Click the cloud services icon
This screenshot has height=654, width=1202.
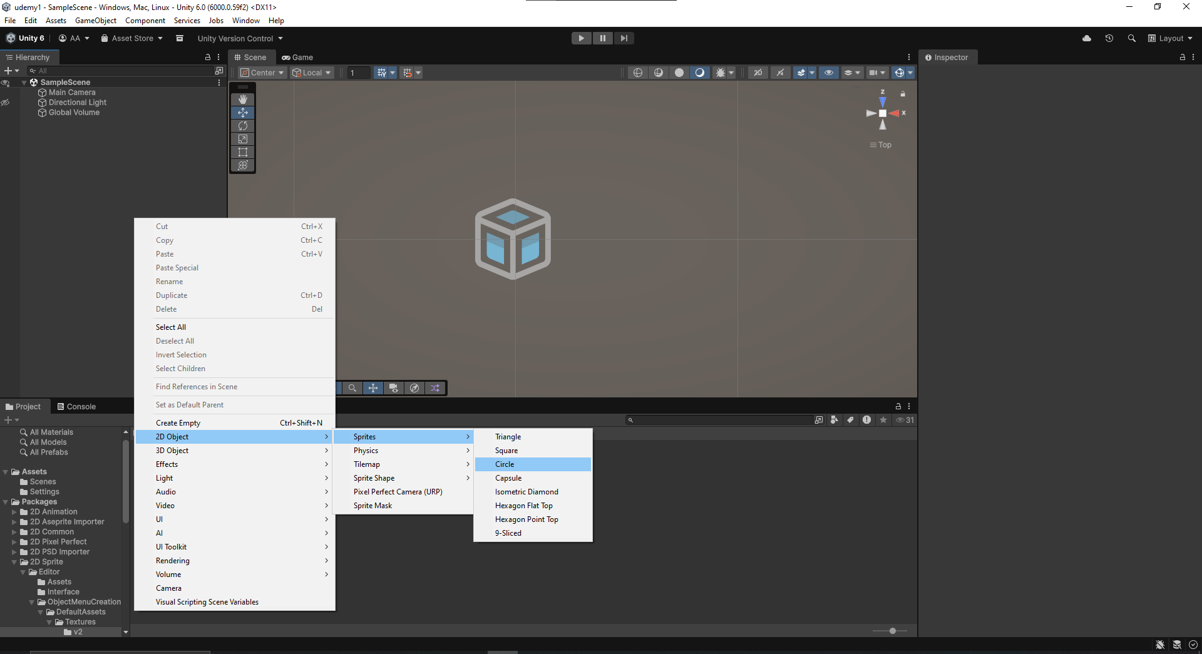click(x=1087, y=38)
